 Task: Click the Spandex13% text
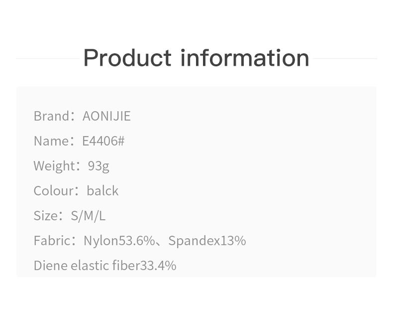[x=207, y=240]
